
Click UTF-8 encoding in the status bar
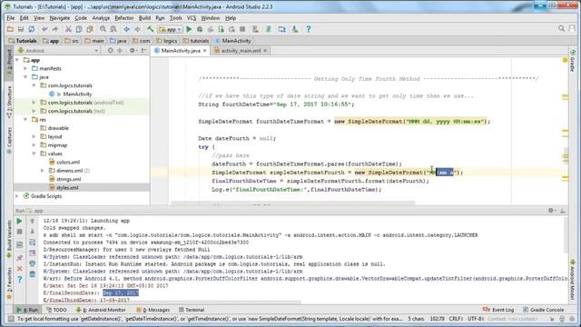pyautogui.click(x=476, y=319)
